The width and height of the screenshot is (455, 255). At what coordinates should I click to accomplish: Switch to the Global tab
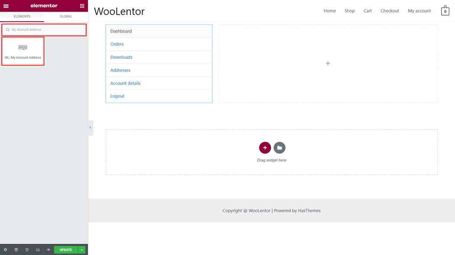click(x=66, y=16)
